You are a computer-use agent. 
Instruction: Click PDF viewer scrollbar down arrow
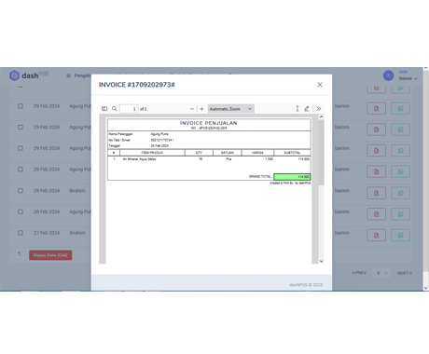[x=321, y=261]
